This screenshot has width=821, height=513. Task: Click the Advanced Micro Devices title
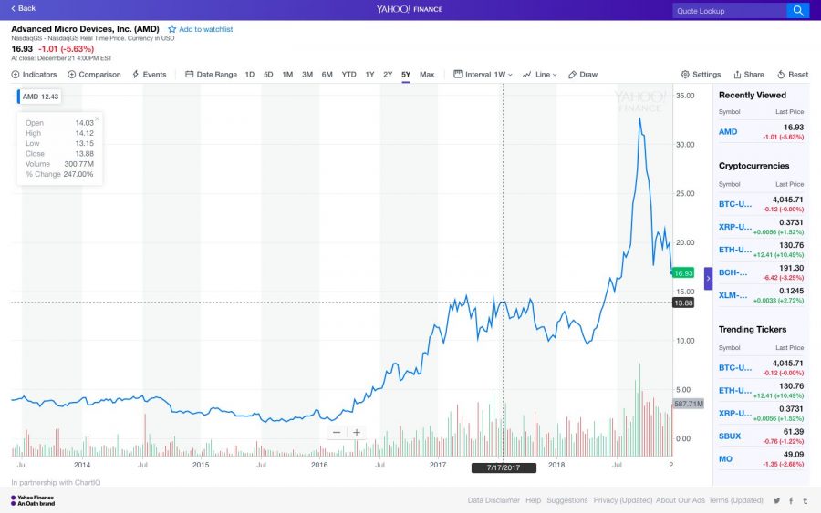[x=86, y=29]
